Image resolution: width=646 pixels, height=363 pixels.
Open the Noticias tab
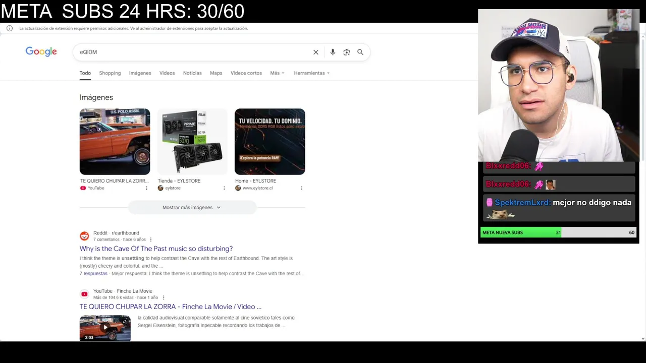coord(192,73)
